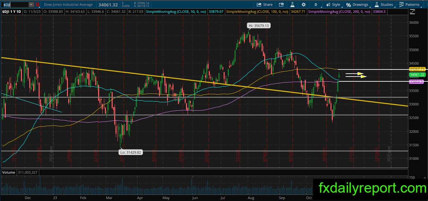Viewport: 428px width, 201px height.
Task: Open chart settings gear icon
Action: (304, 5)
